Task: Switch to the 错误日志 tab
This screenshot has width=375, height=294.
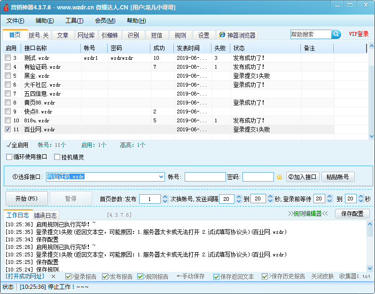Action: tap(46, 215)
